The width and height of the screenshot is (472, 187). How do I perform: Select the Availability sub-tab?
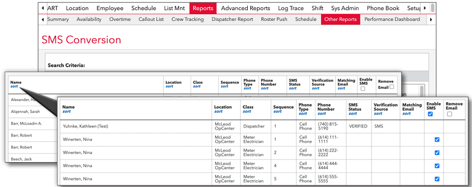(89, 19)
